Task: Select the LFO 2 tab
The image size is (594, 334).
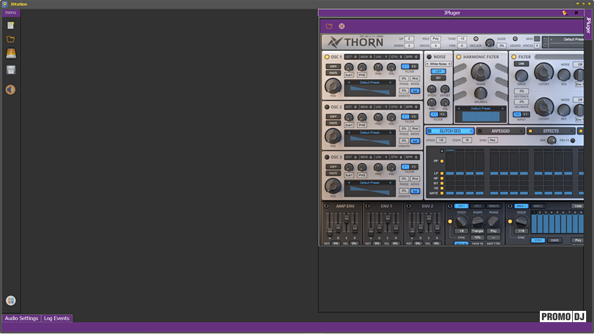Action: [x=477, y=206]
